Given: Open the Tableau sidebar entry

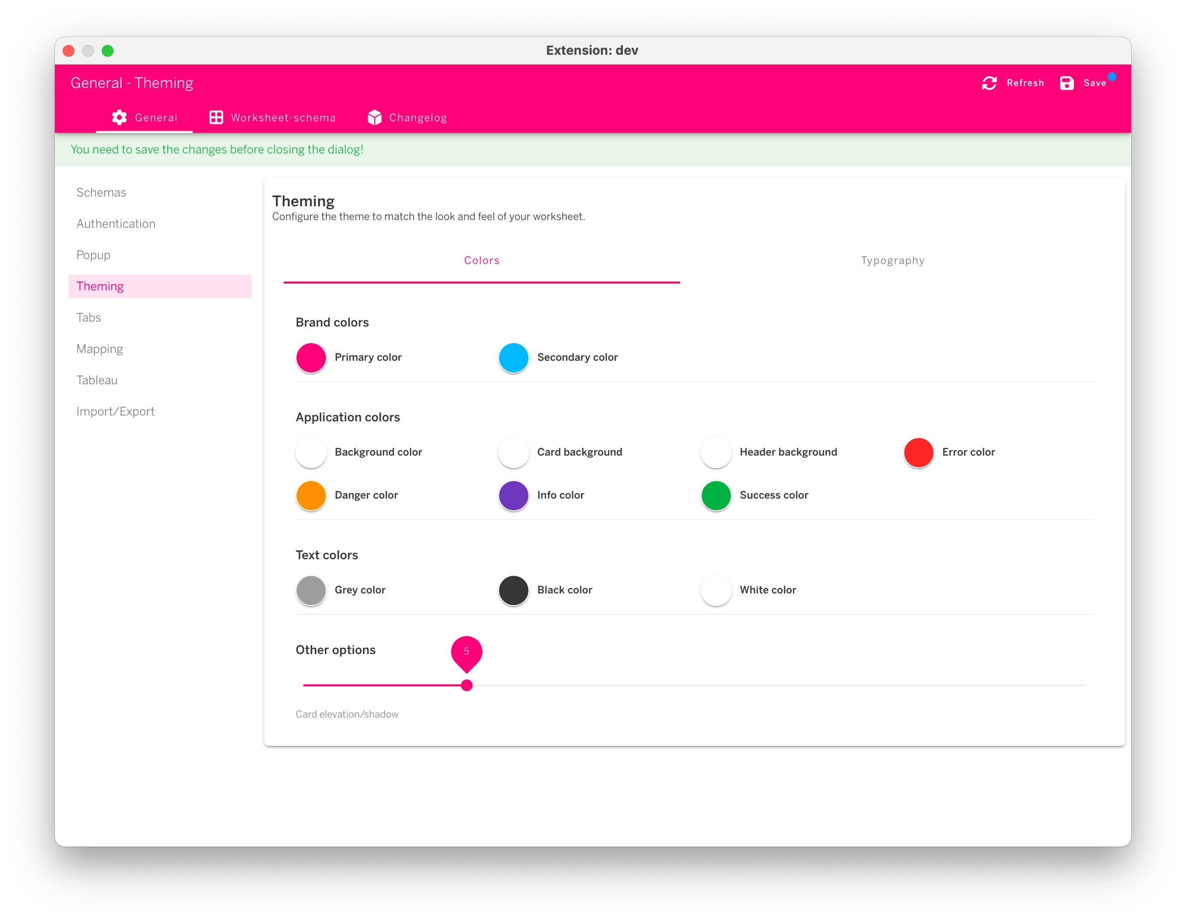Looking at the screenshot, I should pyautogui.click(x=97, y=380).
